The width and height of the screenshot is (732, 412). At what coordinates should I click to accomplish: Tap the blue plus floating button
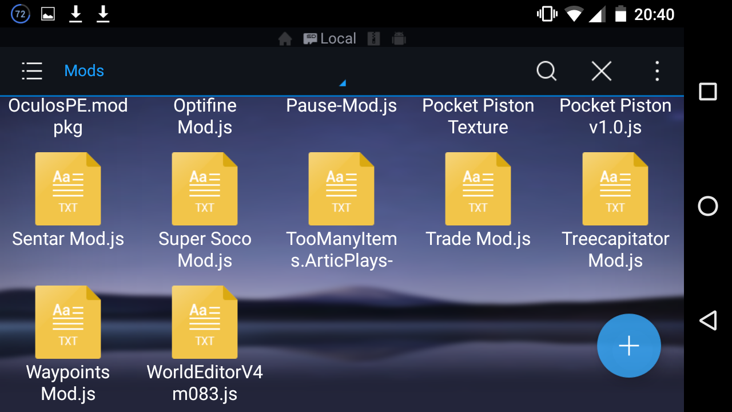(629, 346)
